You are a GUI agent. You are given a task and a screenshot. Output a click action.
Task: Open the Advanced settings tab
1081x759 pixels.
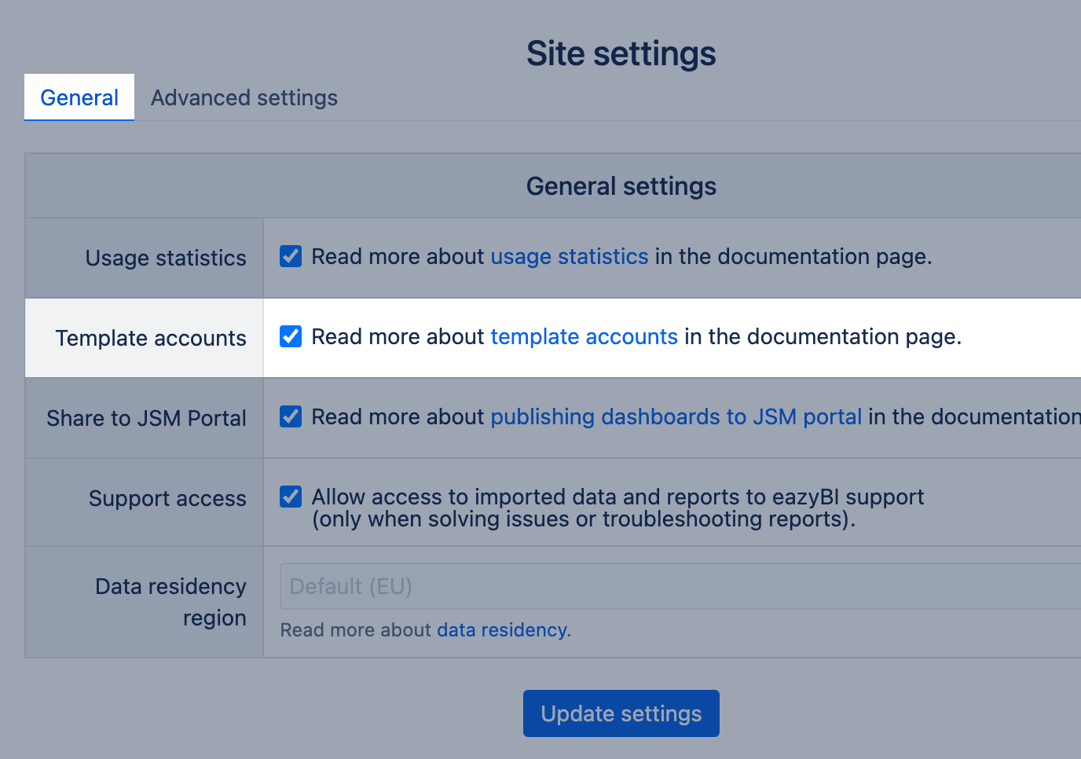[244, 97]
